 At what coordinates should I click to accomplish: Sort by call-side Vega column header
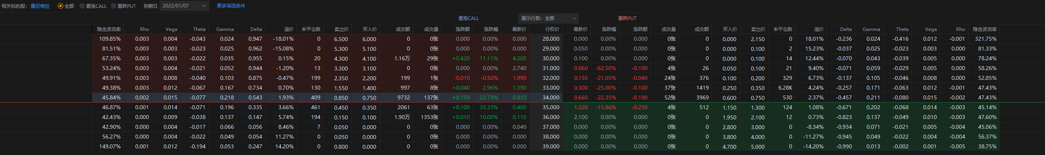(171, 29)
